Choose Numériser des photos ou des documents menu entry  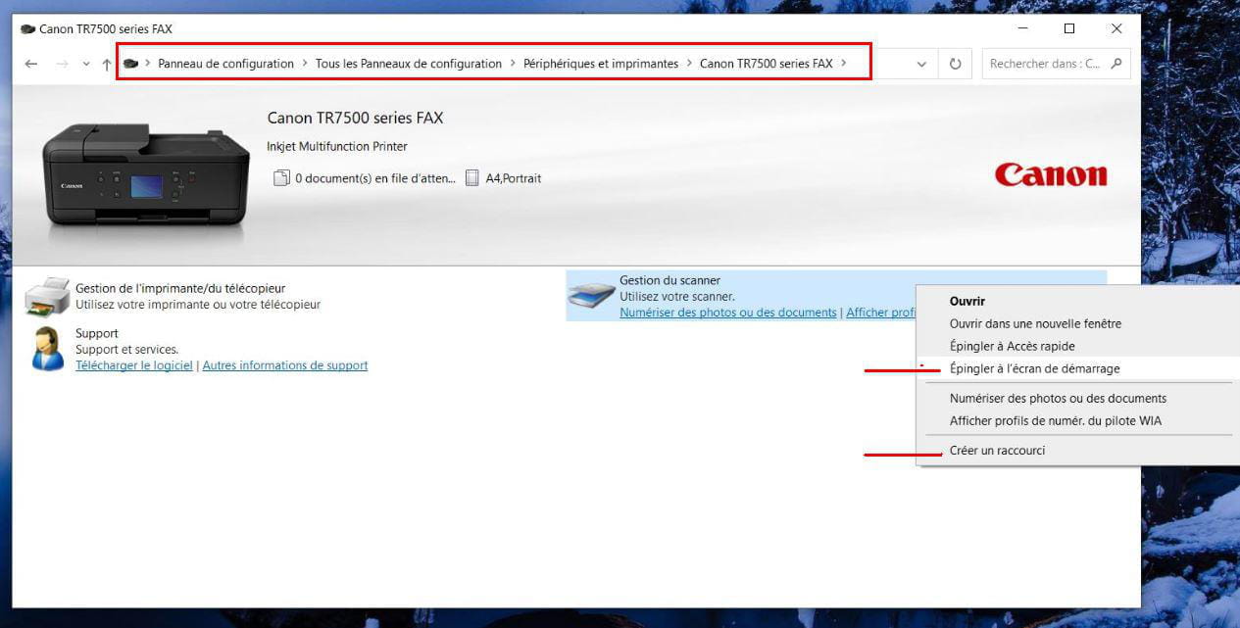click(1078, 399)
